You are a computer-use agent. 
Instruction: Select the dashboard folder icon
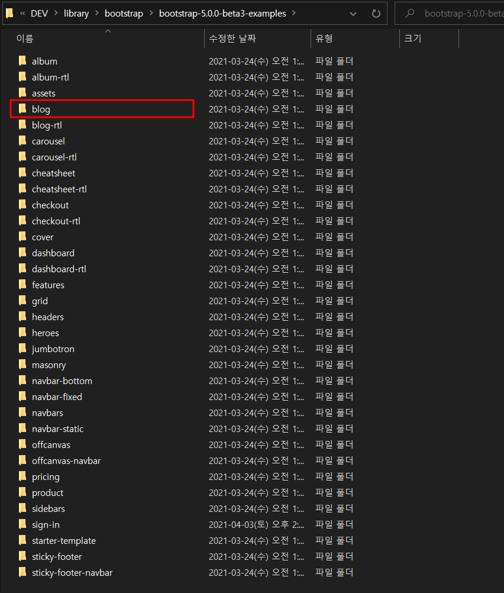point(22,253)
